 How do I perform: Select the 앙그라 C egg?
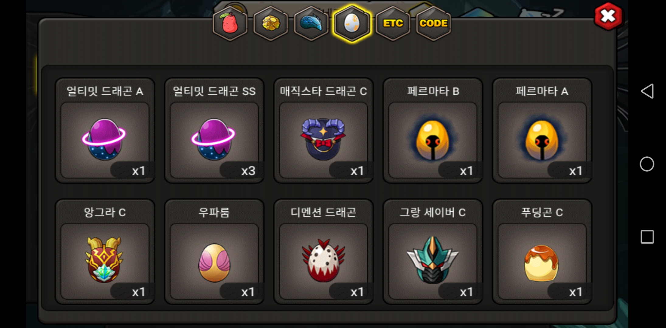[105, 252]
